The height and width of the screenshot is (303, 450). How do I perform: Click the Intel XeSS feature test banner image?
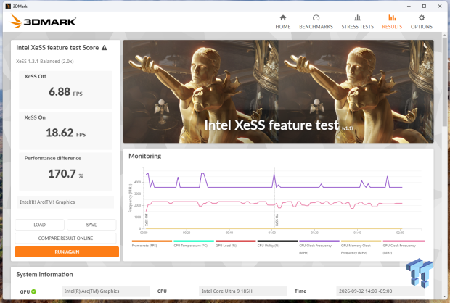(x=279, y=91)
